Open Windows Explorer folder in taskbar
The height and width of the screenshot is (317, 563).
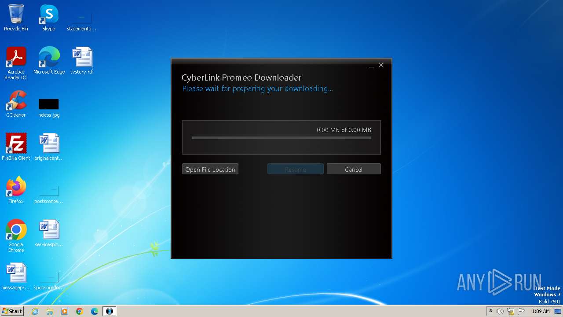pos(50,311)
